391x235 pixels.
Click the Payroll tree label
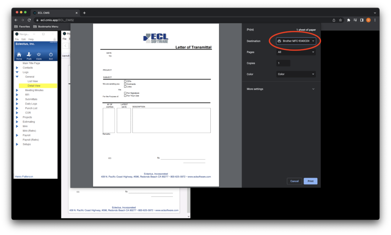click(26, 135)
